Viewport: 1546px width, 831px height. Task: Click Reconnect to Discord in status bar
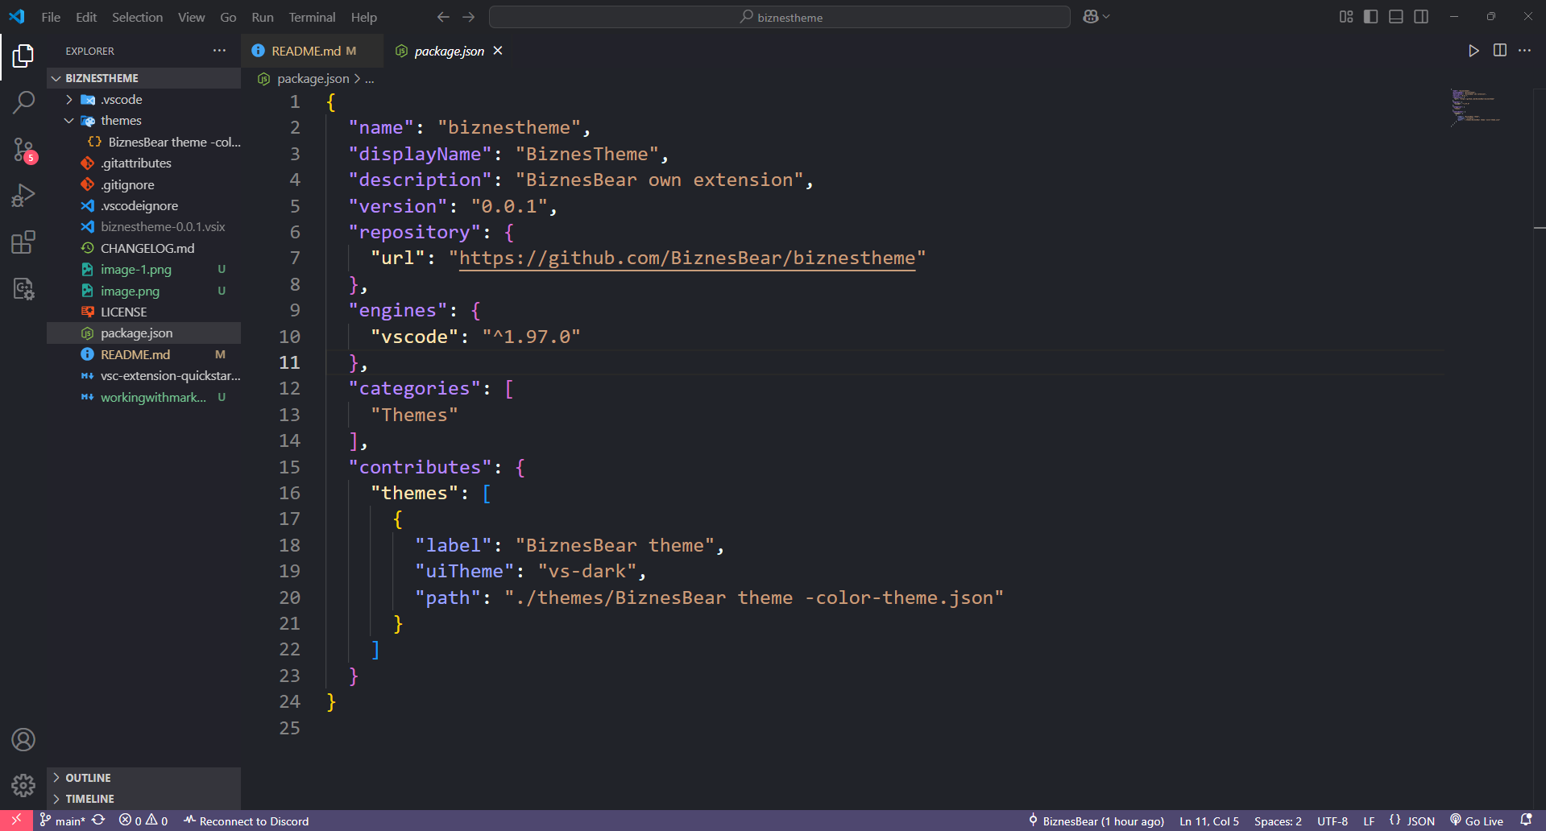(x=246, y=821)
